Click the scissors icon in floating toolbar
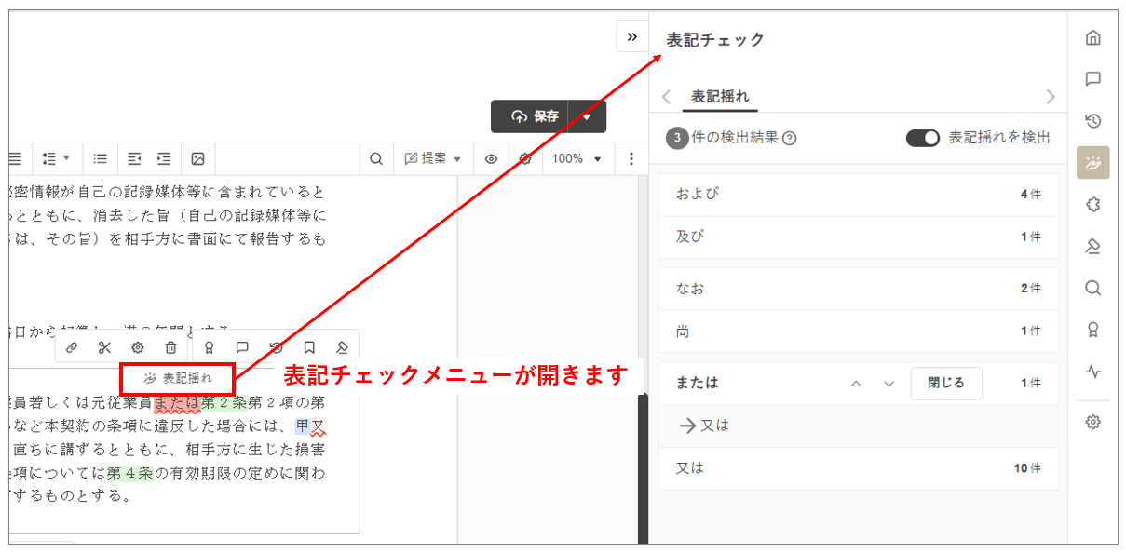This screenshot has width=1126, height=555. pyautogui.click(x=104, y=347)
